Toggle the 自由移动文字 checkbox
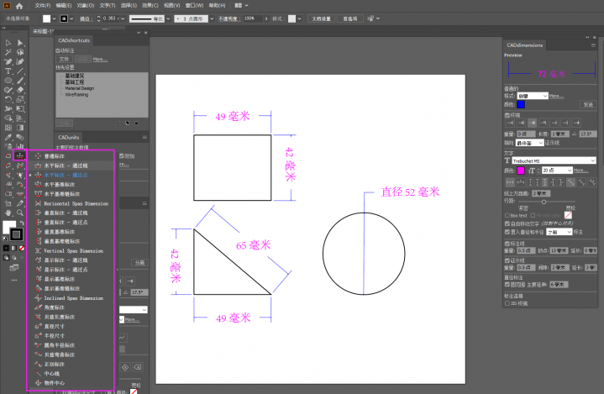Screen dimensions: 604x394 [x=507, y=223]
